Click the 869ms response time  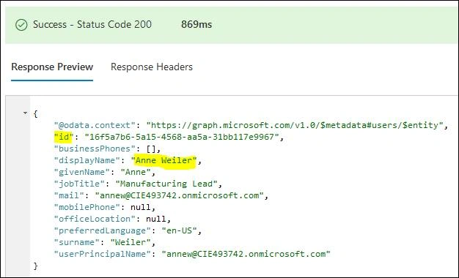[197, 24]
